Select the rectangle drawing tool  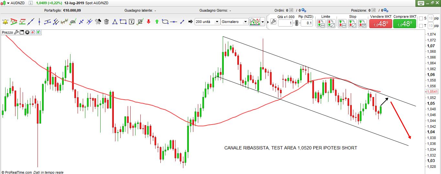tap(123, 22)
